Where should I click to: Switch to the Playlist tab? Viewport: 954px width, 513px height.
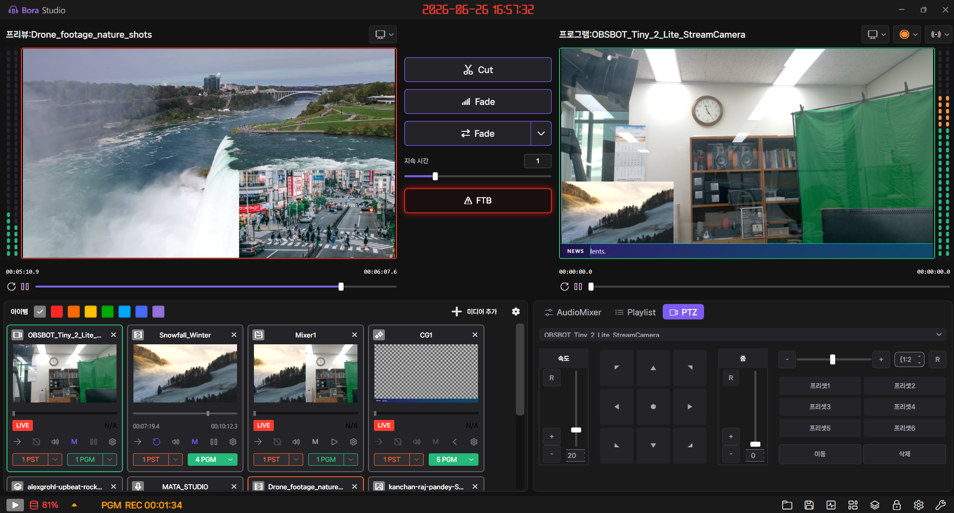point(635,312)
